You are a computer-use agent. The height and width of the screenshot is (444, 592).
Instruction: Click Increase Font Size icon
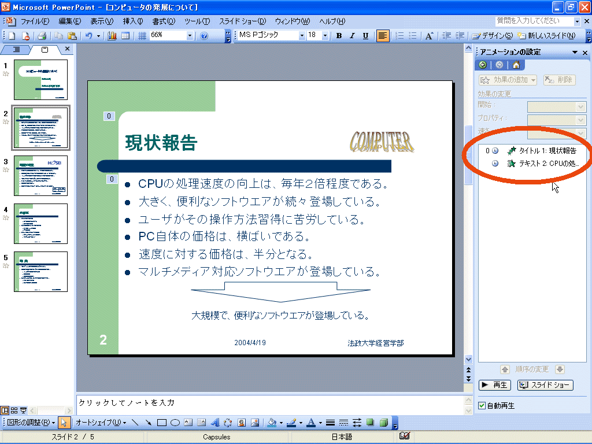pos(429,35)
